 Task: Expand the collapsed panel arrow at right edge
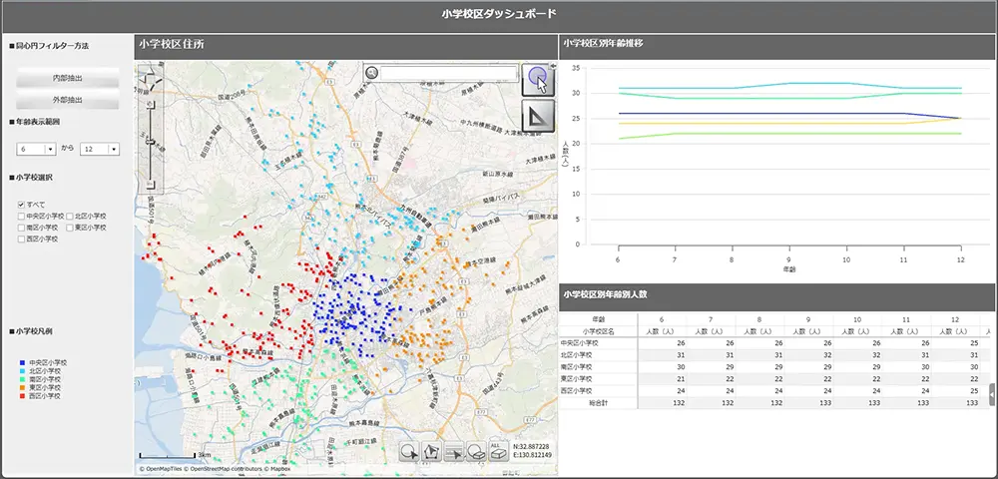[992, 394]
